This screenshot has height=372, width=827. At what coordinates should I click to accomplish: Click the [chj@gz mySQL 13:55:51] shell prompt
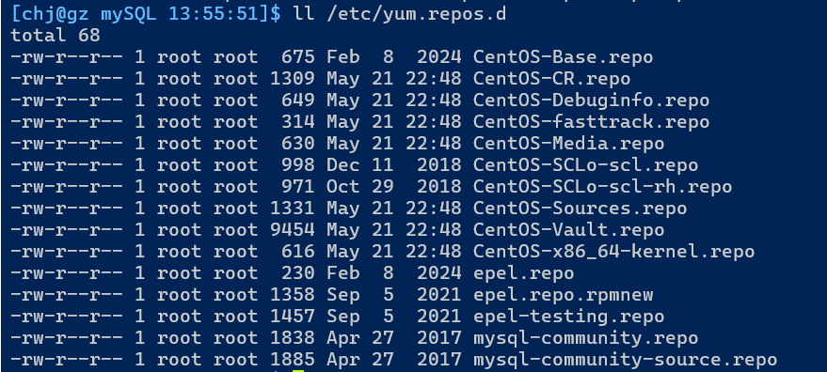click(146, 14)
